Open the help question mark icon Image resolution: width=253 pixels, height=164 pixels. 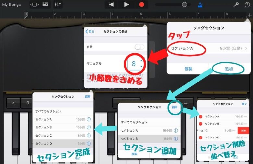[x=247, y=5]
